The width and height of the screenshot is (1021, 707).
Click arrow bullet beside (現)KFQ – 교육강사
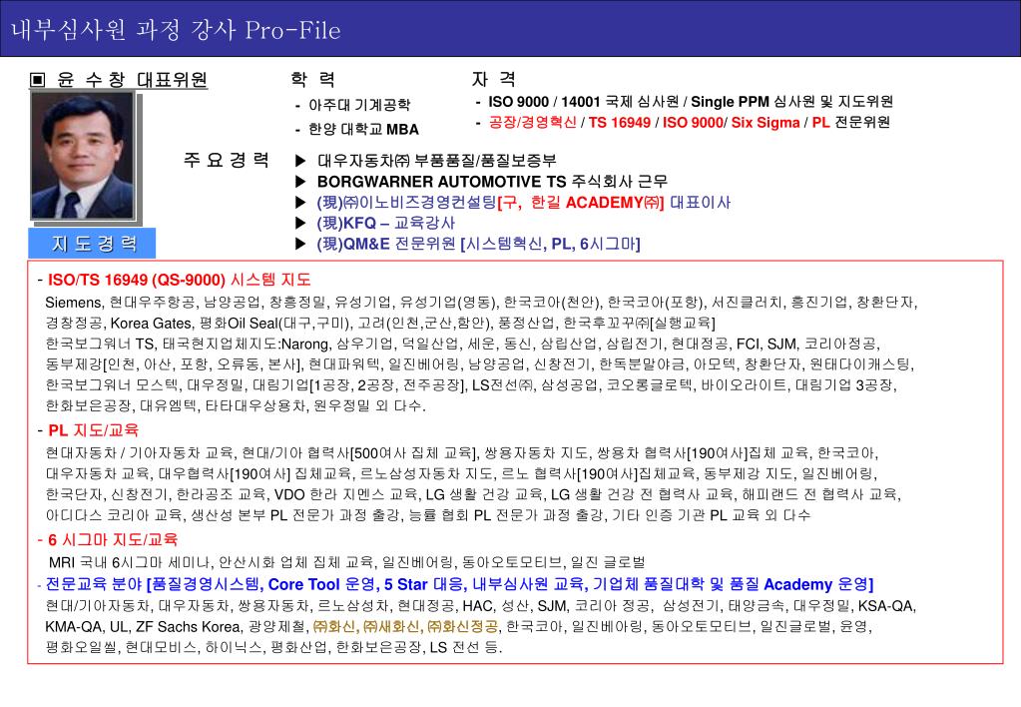click(x=300, y=223)
